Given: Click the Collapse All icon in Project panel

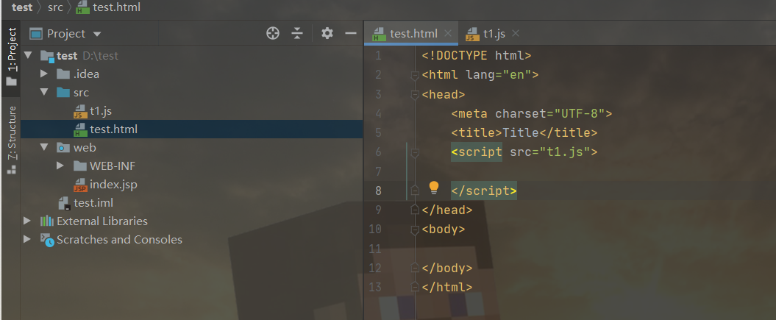Looking at the screenshot, I should point(297,34).
